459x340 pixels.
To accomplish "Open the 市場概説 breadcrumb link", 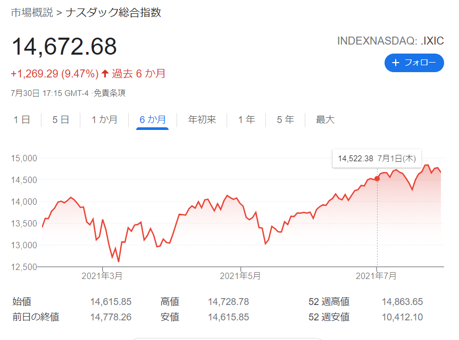I will tap(32, 13).
